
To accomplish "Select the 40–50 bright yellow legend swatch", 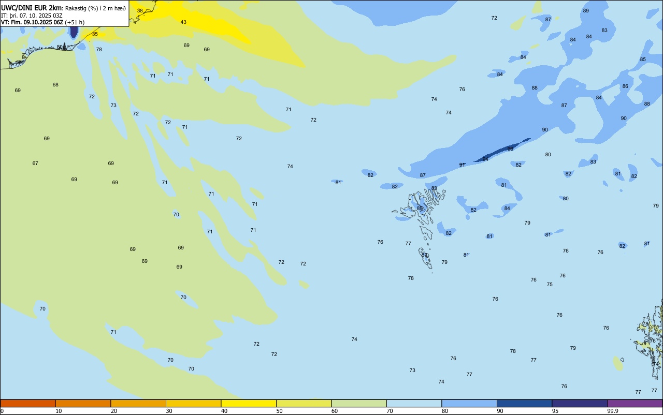I will pyautogui.click(x=249, y=403).
